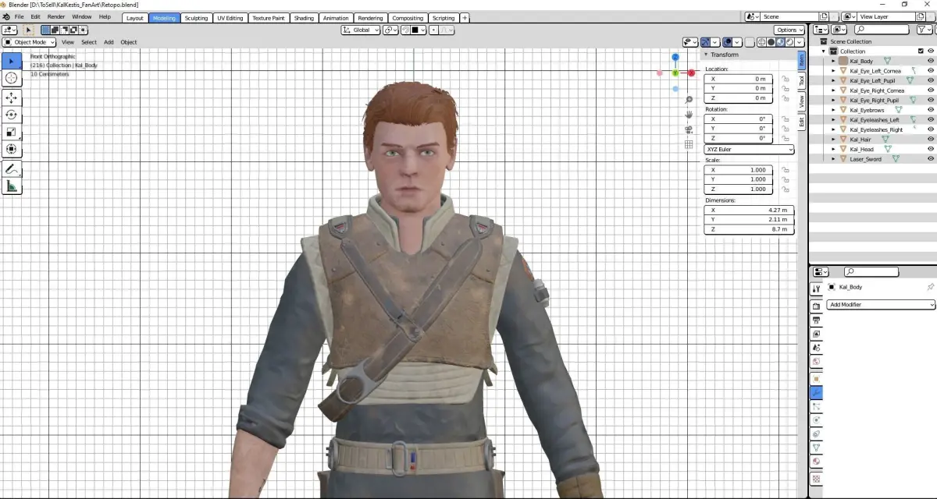
Task: Open the XYZ Euler rotation mode dropdown
Action: [x=750, y=149]
